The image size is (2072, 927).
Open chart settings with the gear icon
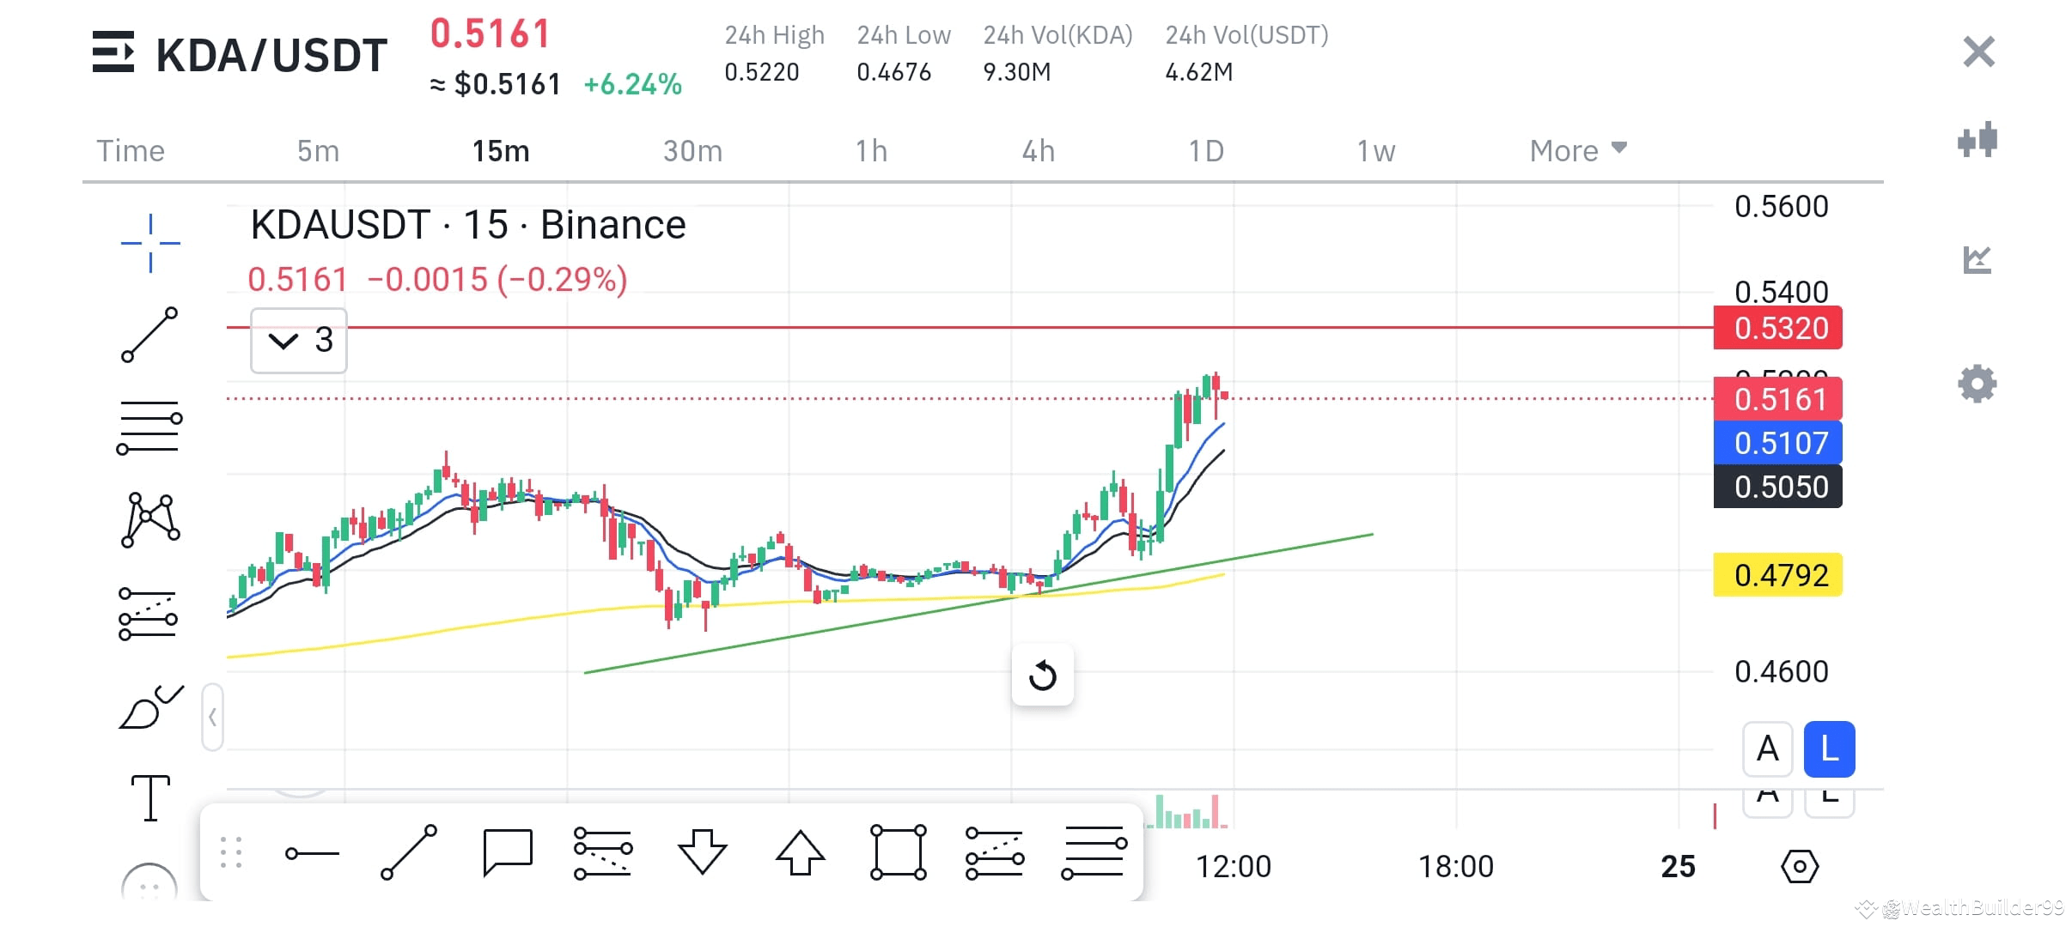1978,384
